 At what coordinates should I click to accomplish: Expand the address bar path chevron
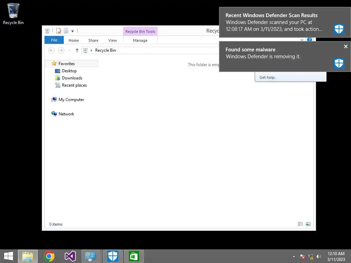click(91, 50)
